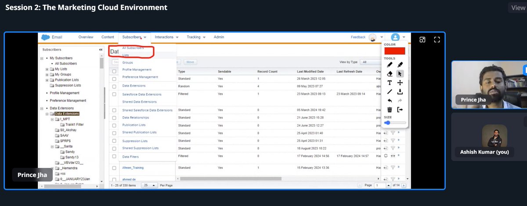Check the Alfreen_Training row checkbox
527x206 pixels.
[x=115, y=168]
